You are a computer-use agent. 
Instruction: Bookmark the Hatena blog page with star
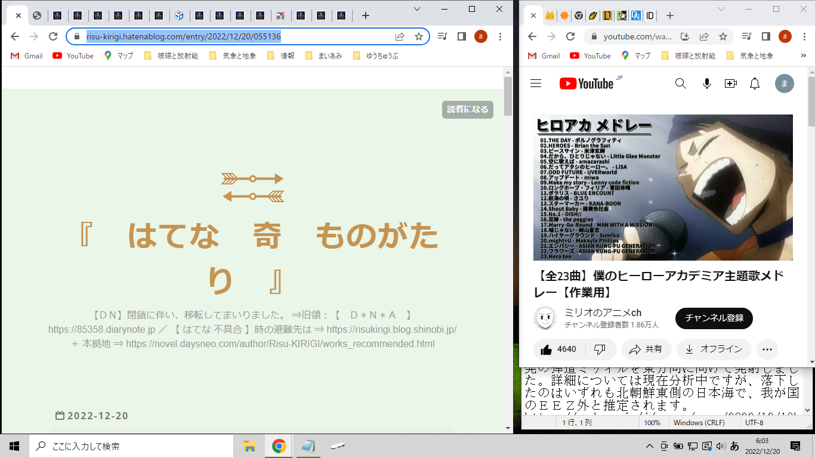(x=419, y=36)
